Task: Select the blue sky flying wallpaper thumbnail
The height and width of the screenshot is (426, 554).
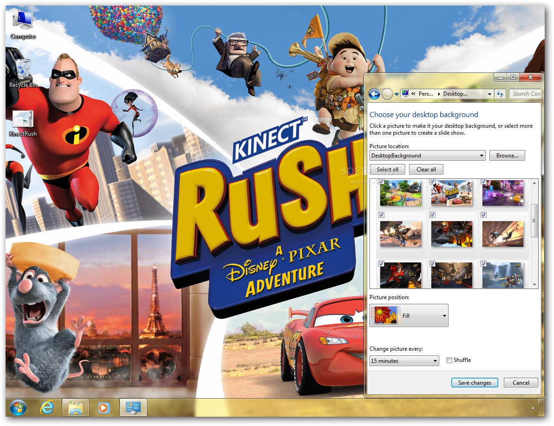Action: pyautogui.click(x=503, y=275)
